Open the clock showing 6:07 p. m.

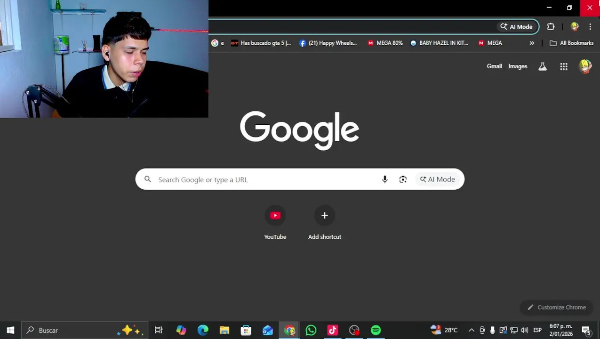pyautogui.click(x=560, y=330)
